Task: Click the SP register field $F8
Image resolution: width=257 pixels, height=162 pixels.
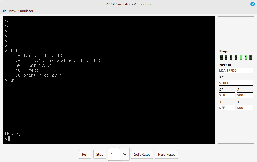Action: 227,95
